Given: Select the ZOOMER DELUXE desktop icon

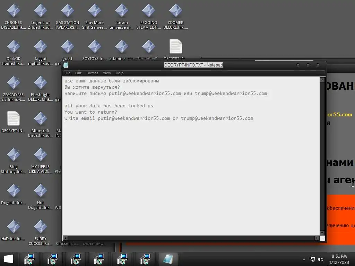Looking at the screenshot, I should point(175,17).
